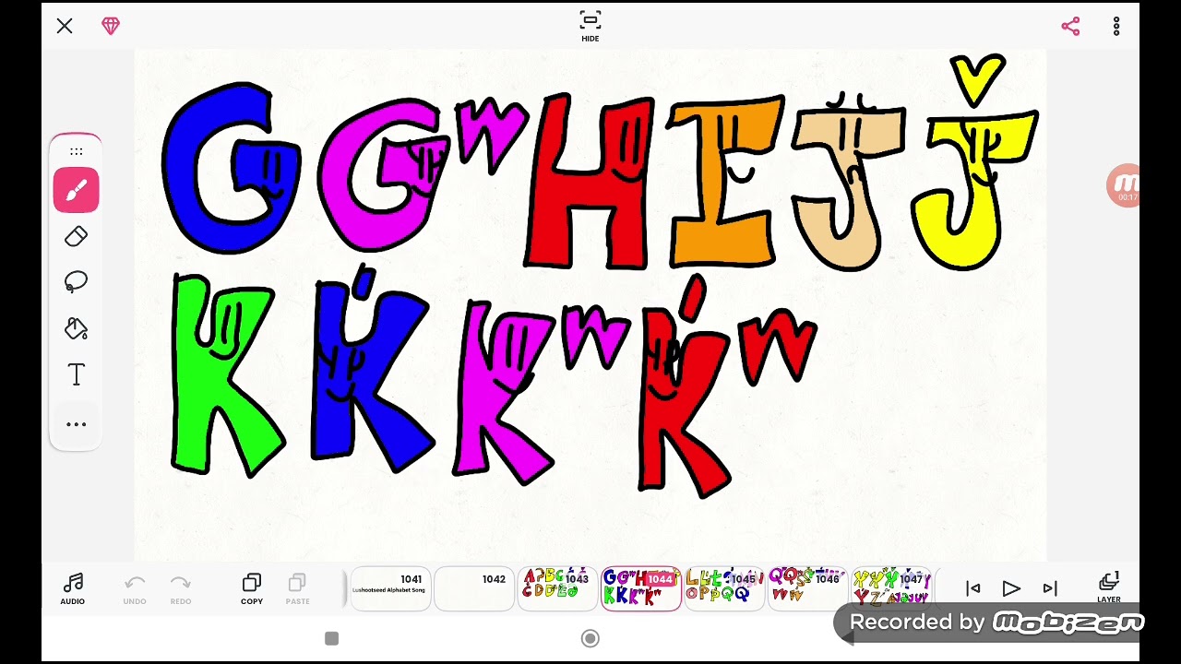Select frame 1043 thumbnail

pyautogui.click(x=557, y=588)
